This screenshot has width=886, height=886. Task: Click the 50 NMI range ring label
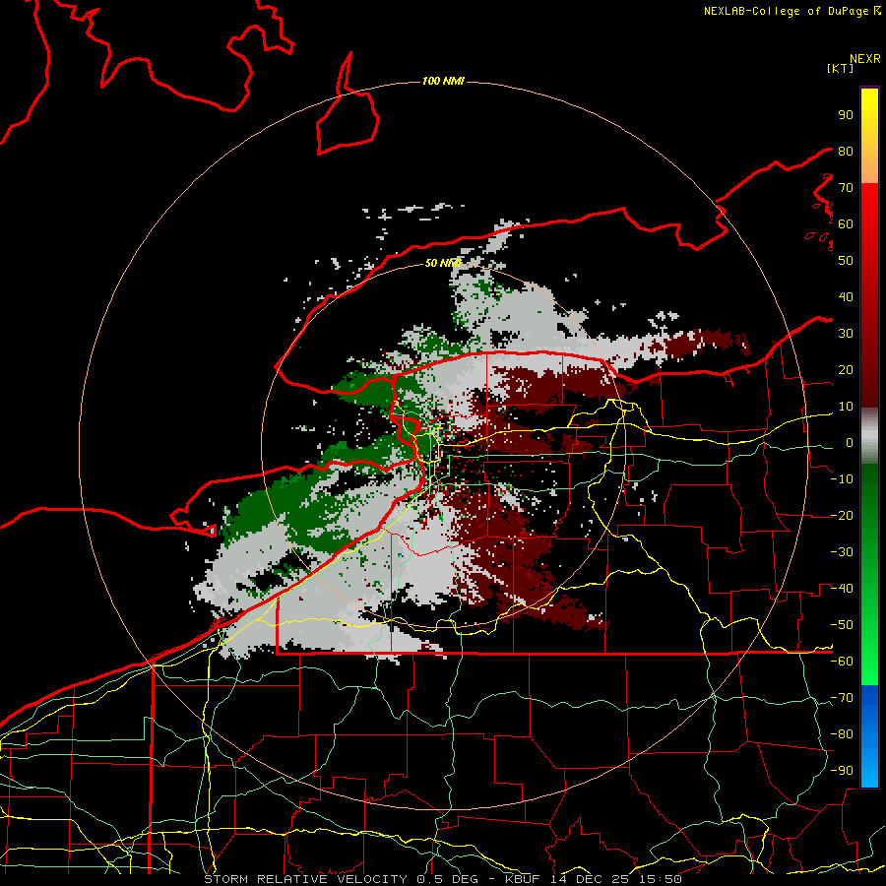click(x=442, y=263)
